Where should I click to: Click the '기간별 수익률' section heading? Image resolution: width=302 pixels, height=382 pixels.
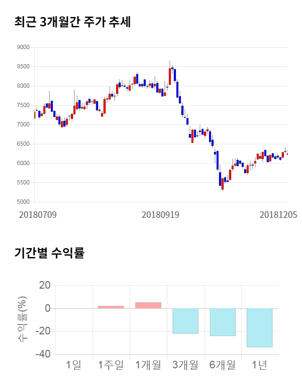pyautogui.click(x=49, y=253)
